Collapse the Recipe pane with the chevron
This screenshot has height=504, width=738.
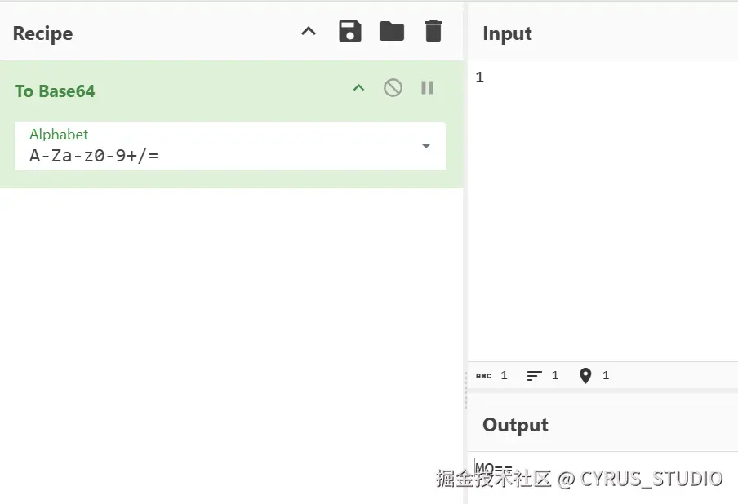tap(309, 32)
